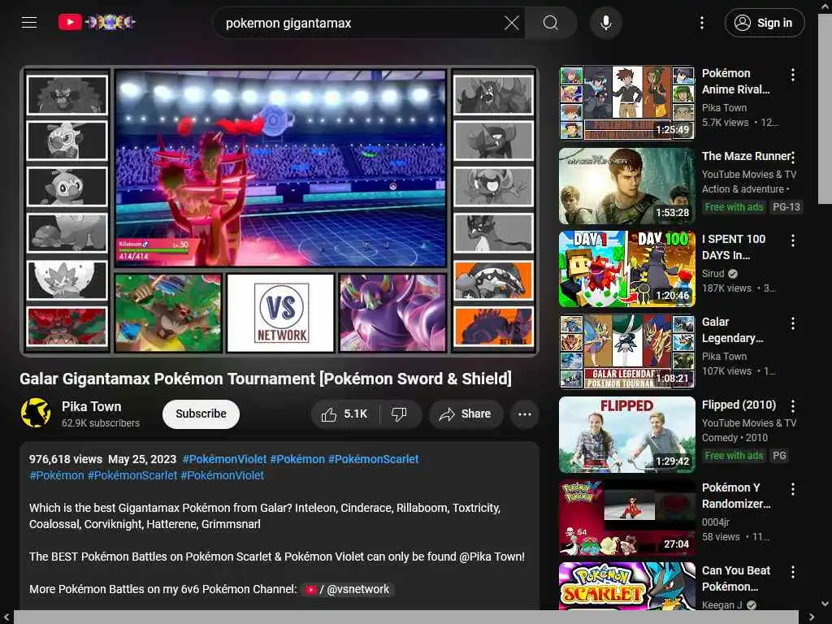The image size is (832, 624).
Task: Open Pika Town channel avatar
Action: [x=36, y=413]
